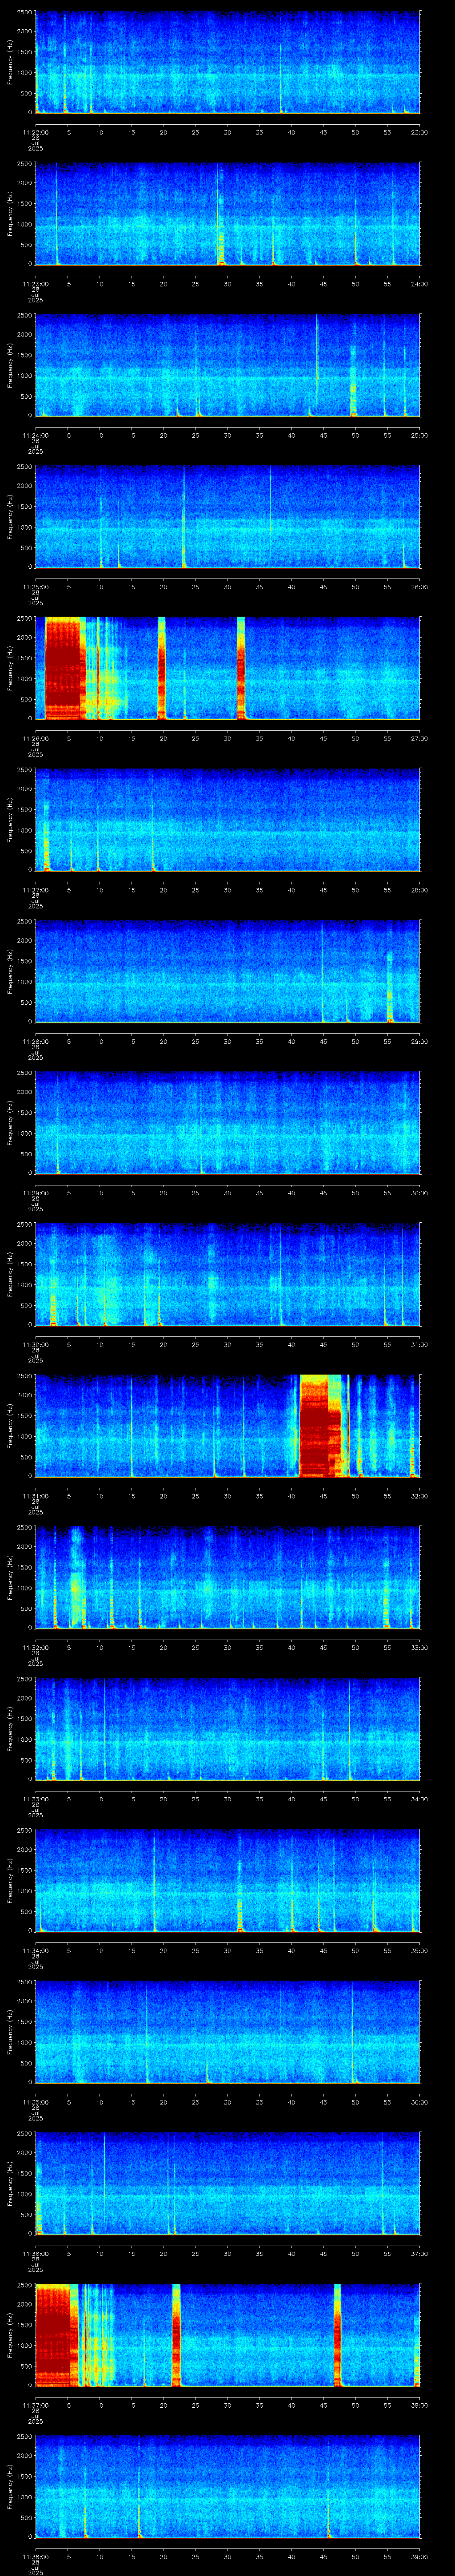Click the 11:30:00 start time label

[35, 1344]
